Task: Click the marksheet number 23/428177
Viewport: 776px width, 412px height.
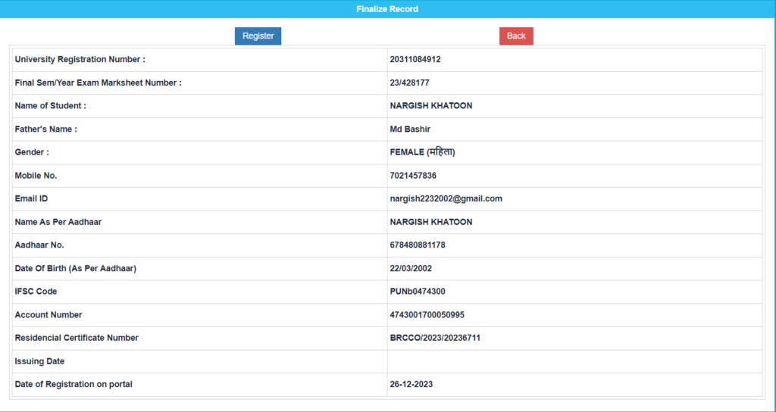Action: coord(409,83)
